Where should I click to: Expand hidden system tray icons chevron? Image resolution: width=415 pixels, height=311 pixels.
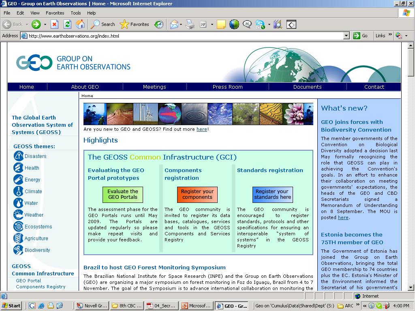[x=364, y=306]
